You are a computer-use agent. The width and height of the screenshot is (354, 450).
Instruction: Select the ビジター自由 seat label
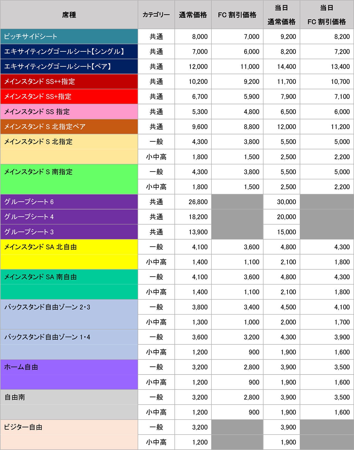coord(69,435)
